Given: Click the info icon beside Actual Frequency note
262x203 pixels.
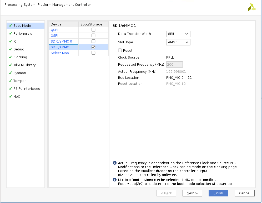Looking at the screenshot, I should (115, 163).
